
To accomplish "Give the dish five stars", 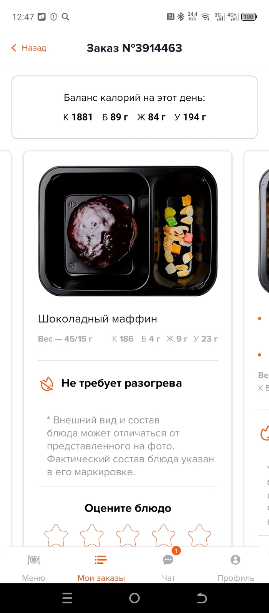I will coord(199,535).
